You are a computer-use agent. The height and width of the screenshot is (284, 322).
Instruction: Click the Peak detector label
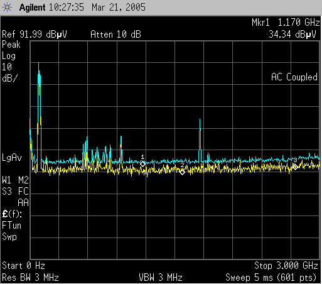(11, 45)
